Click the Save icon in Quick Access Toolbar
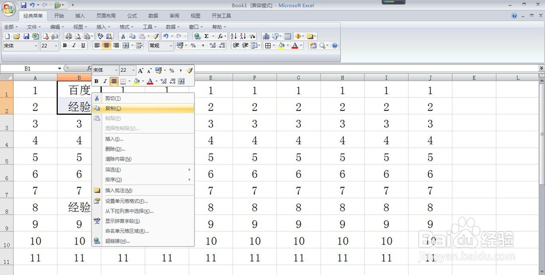The width and height of the screenshot is (545, 275). pyautogui.click(x=23, y=5)
